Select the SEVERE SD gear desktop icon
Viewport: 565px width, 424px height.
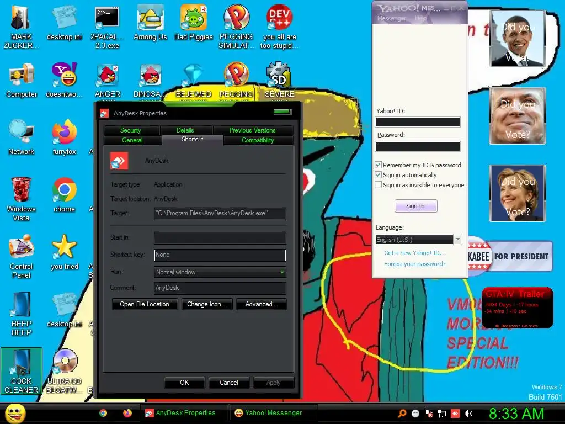click(280, 81)
